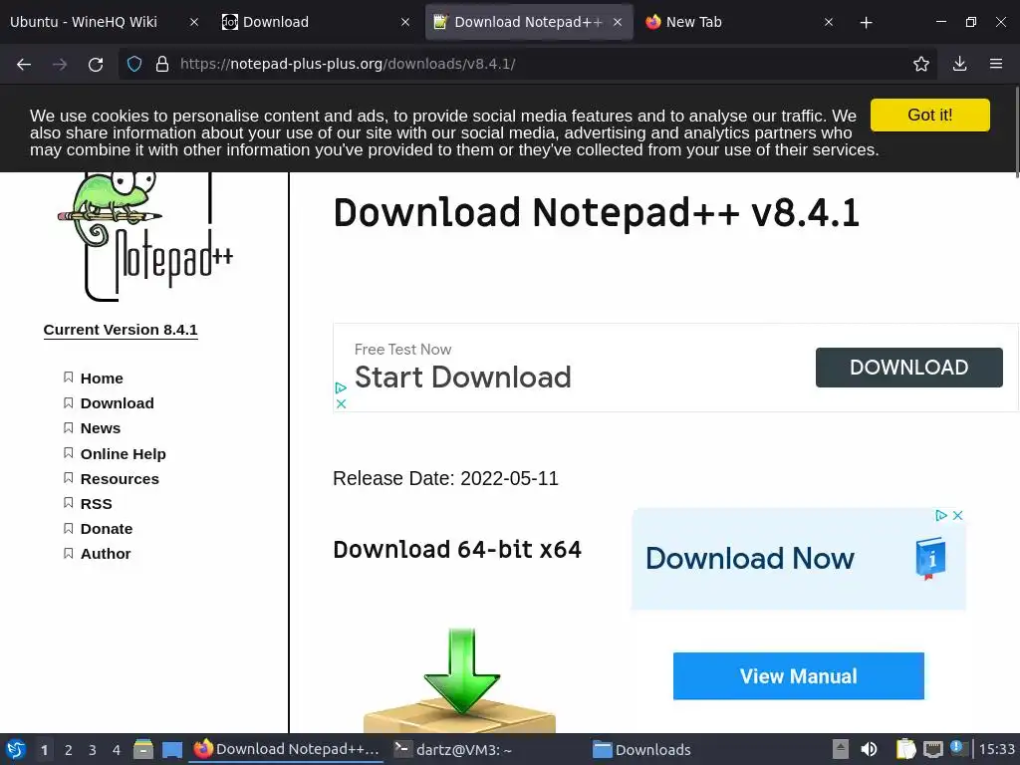Focus Firefox Download Notepad++ taskbar entry
This screenshot has height=765, width=1020.
[x=286, y=749]
